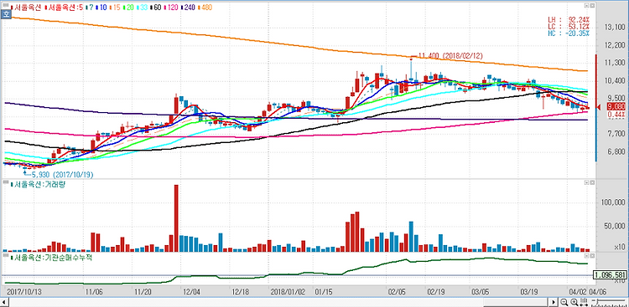The height and width of the screenshot is (307, 629).
Task: Click the 10,400 price axis label
Action: (x=614, y=80)
